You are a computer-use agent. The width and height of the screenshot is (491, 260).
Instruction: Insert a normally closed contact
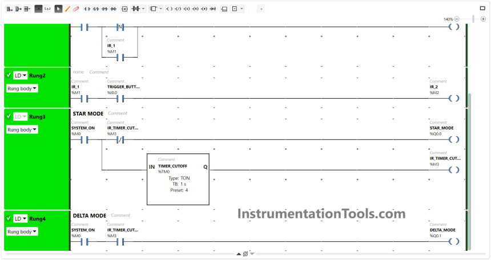coord(96,9)
